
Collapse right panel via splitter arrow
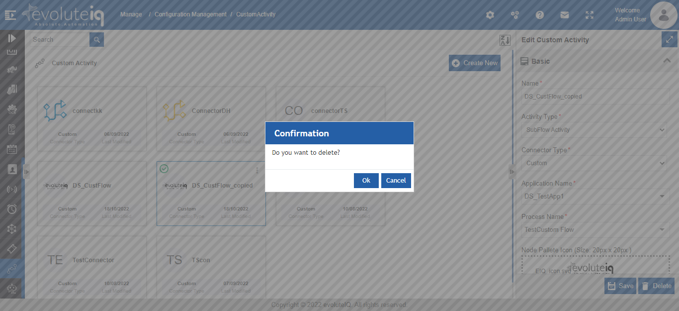pos(512,172)
